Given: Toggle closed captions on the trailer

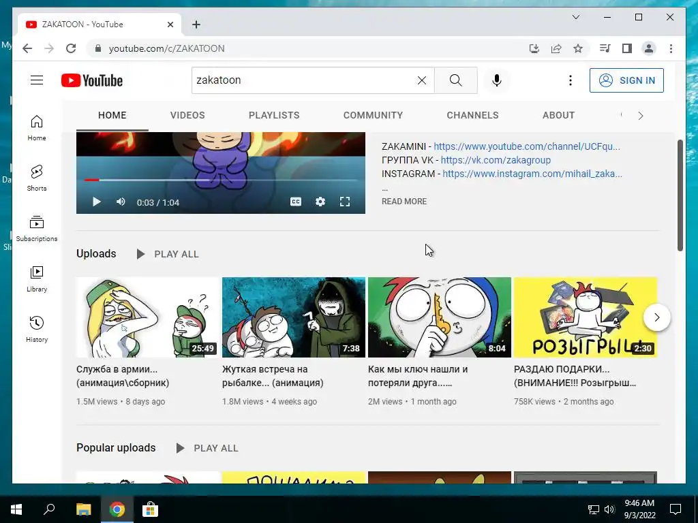Looking at the screenshot, I should tap(296, 202).
